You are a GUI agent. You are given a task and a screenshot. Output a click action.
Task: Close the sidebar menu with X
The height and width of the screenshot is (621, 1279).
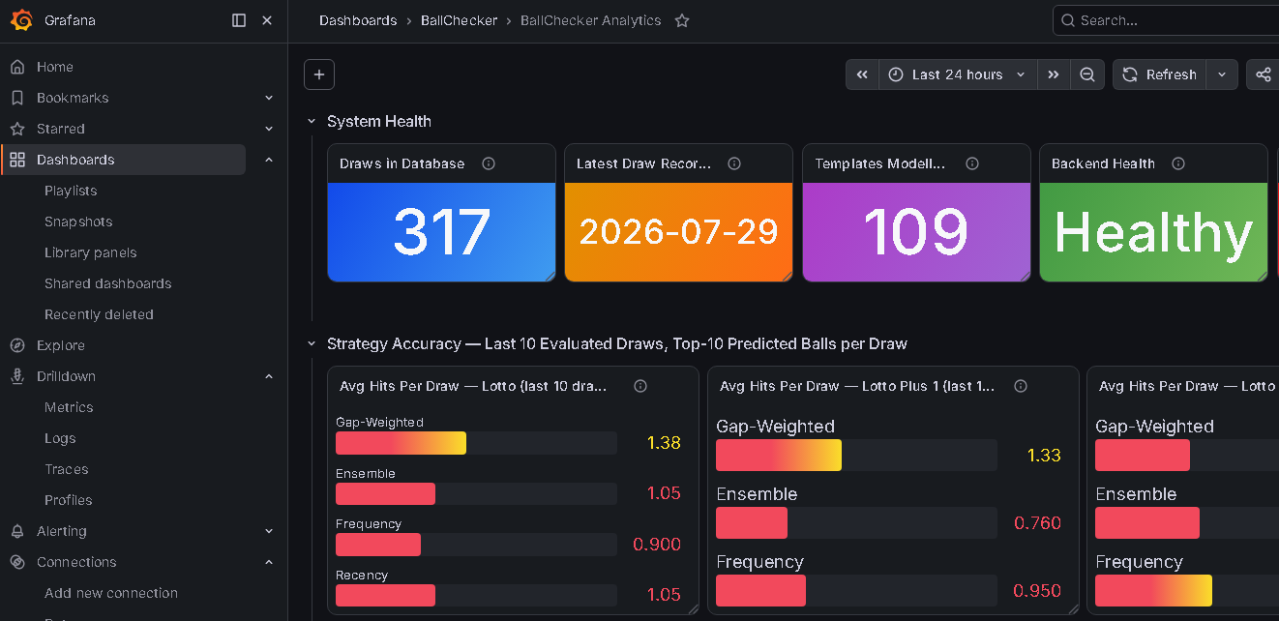[x=267, y=20]
